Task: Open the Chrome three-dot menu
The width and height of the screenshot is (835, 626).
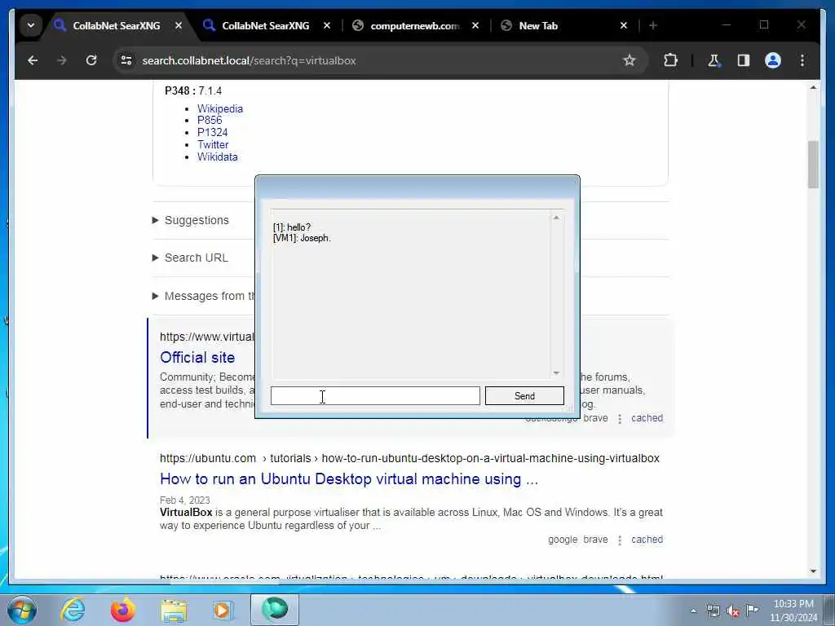Action: (x=802, y=60)
